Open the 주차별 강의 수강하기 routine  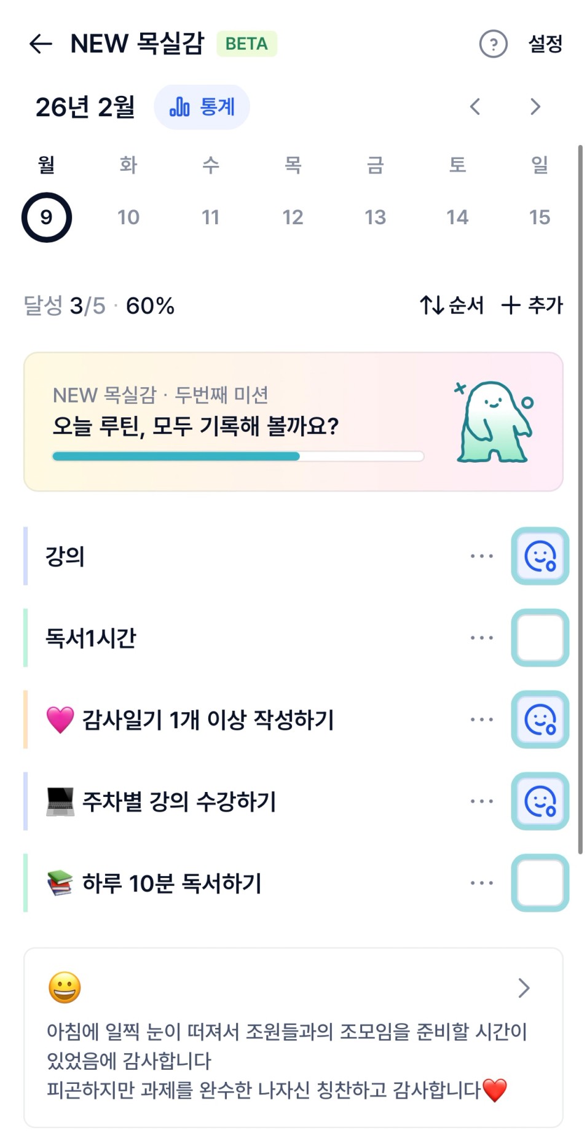point(179,801)
